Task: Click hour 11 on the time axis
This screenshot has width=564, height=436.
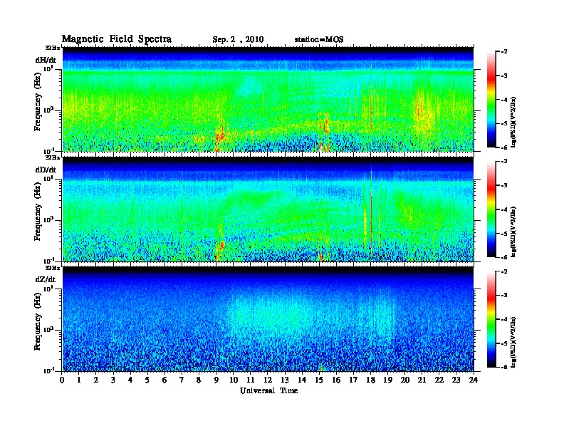Action: [251, 380]
